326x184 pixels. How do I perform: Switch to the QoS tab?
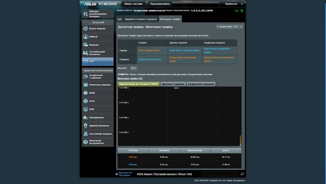coord(120,19)
